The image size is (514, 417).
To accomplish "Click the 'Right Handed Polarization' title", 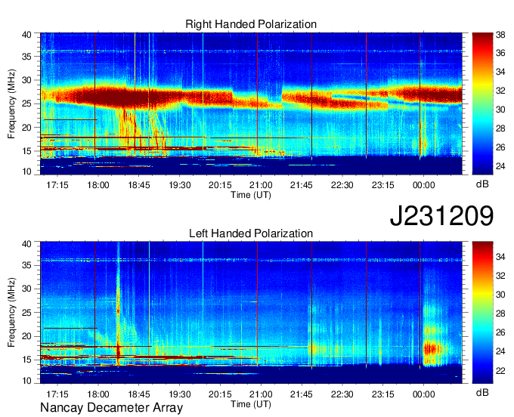I will 251,24.
